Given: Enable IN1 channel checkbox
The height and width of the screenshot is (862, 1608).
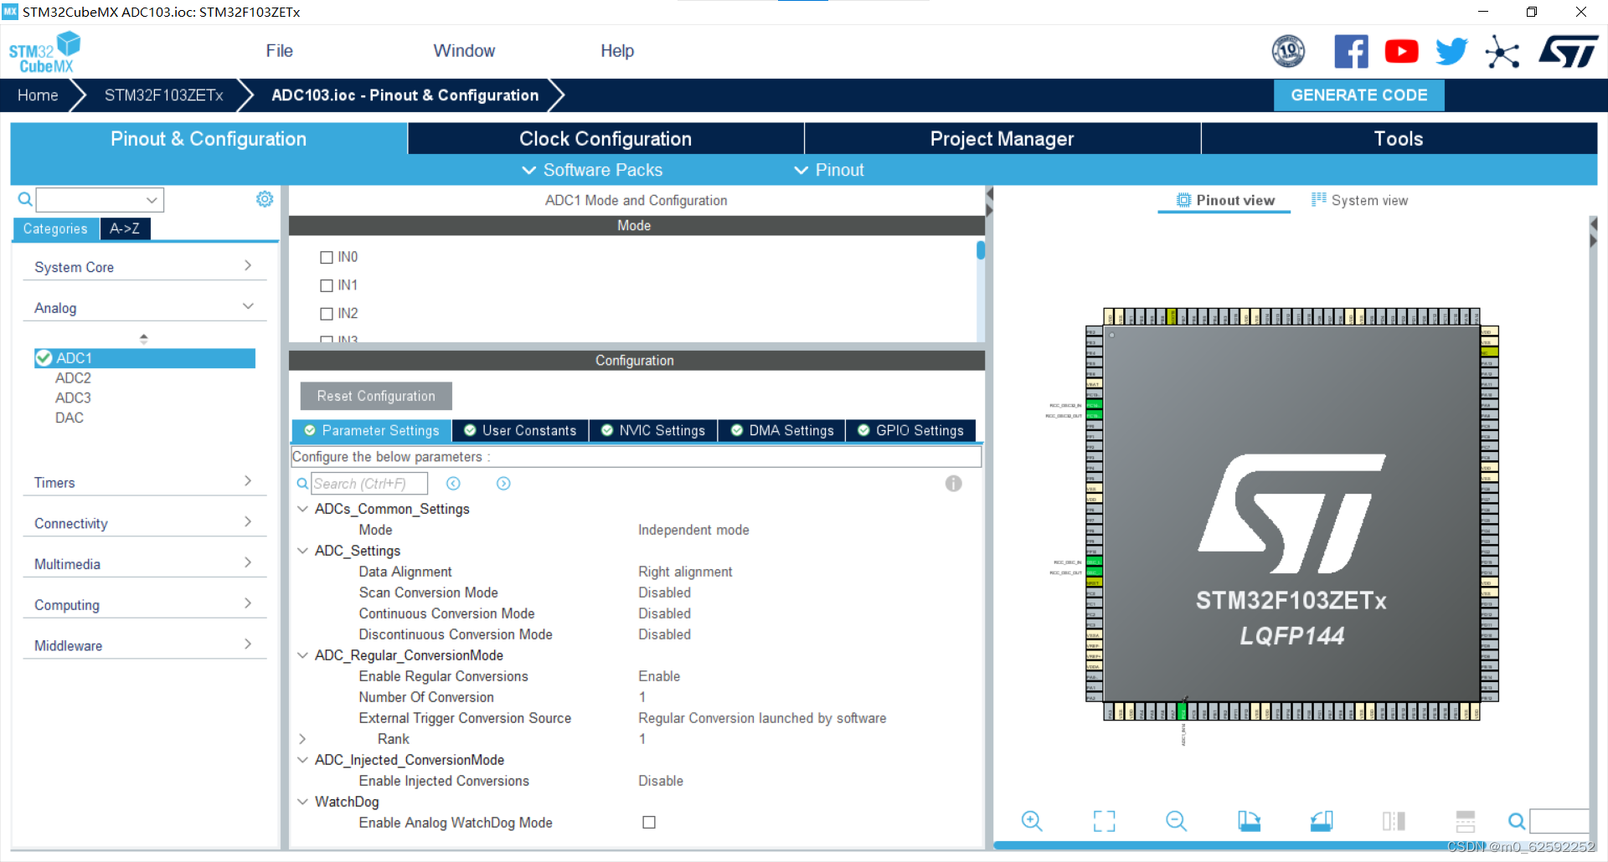Looking at the screenshot, I should (327, 285).
